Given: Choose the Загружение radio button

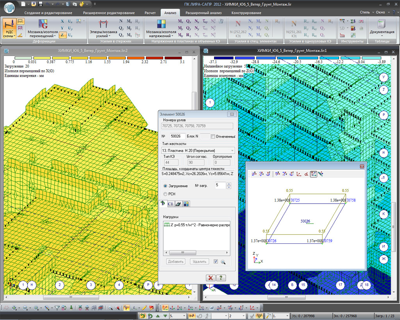Looking at the screenshot, I should pos(165,186).
